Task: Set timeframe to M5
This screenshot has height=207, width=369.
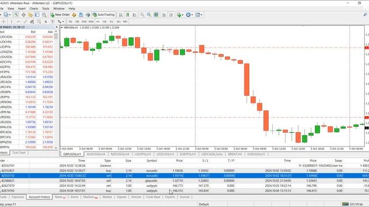Action: [x=77, y=22]
